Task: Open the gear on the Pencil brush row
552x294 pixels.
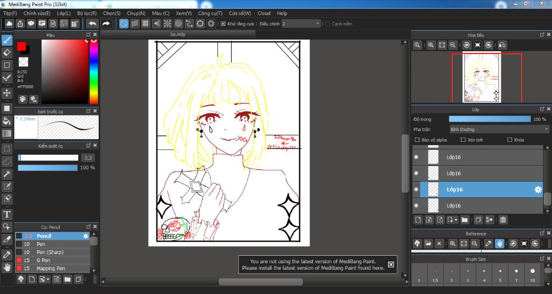Action: [86, 236]
